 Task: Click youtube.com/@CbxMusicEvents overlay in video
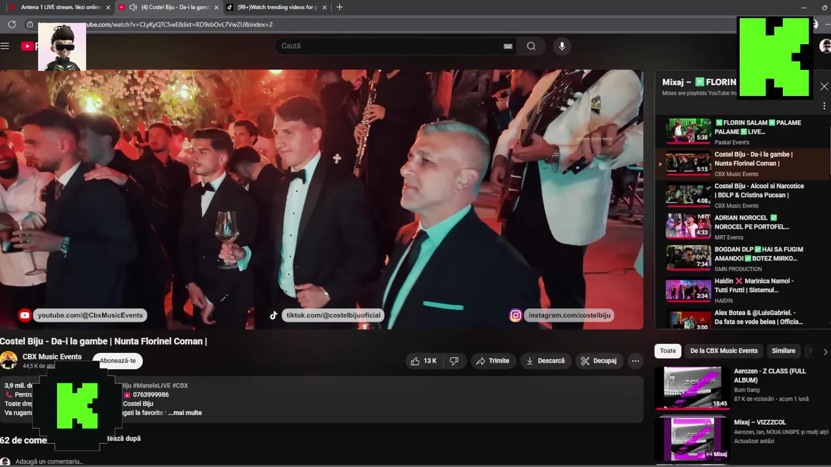coord(90,315)
